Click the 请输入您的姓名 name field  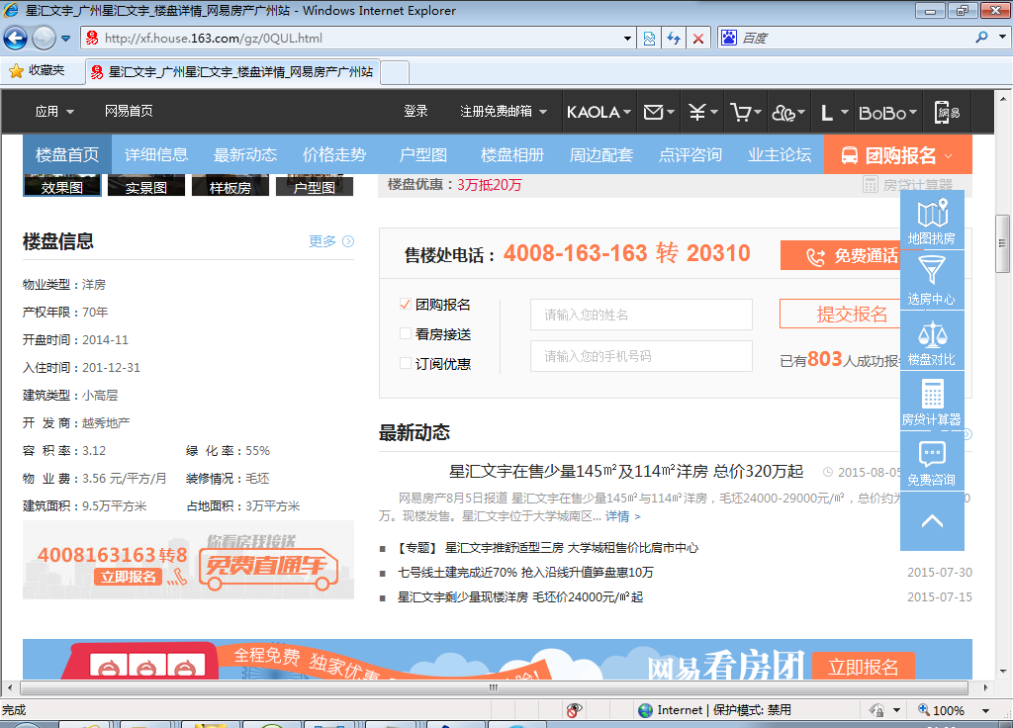[x=641, y=315]
